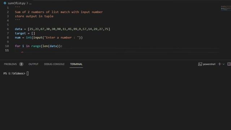This screenshot has width=231, height=130.
Task: Open the Problems panel tab
Action: click(10, 64)
